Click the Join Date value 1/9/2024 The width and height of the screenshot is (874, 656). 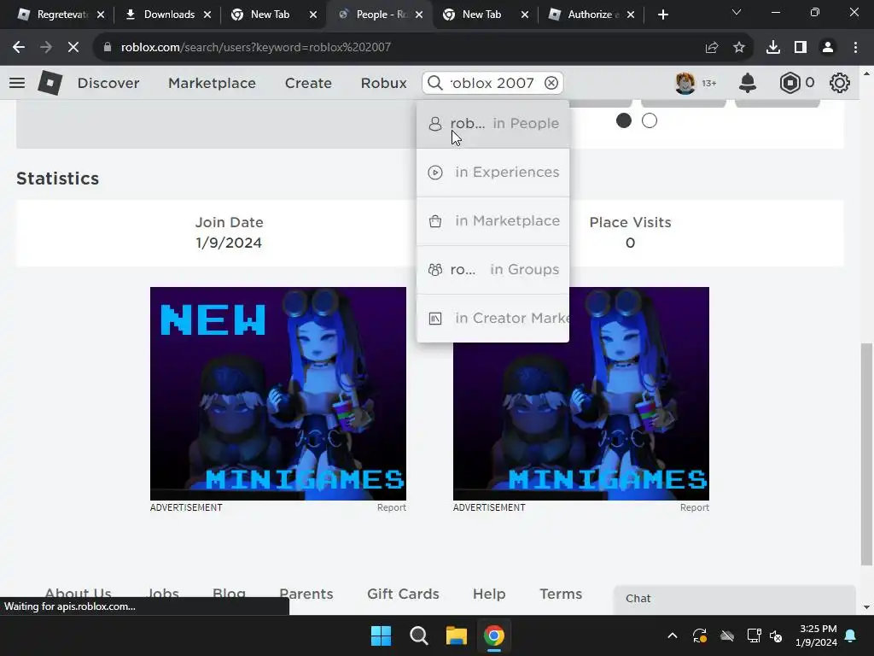[x=229, y=243]
